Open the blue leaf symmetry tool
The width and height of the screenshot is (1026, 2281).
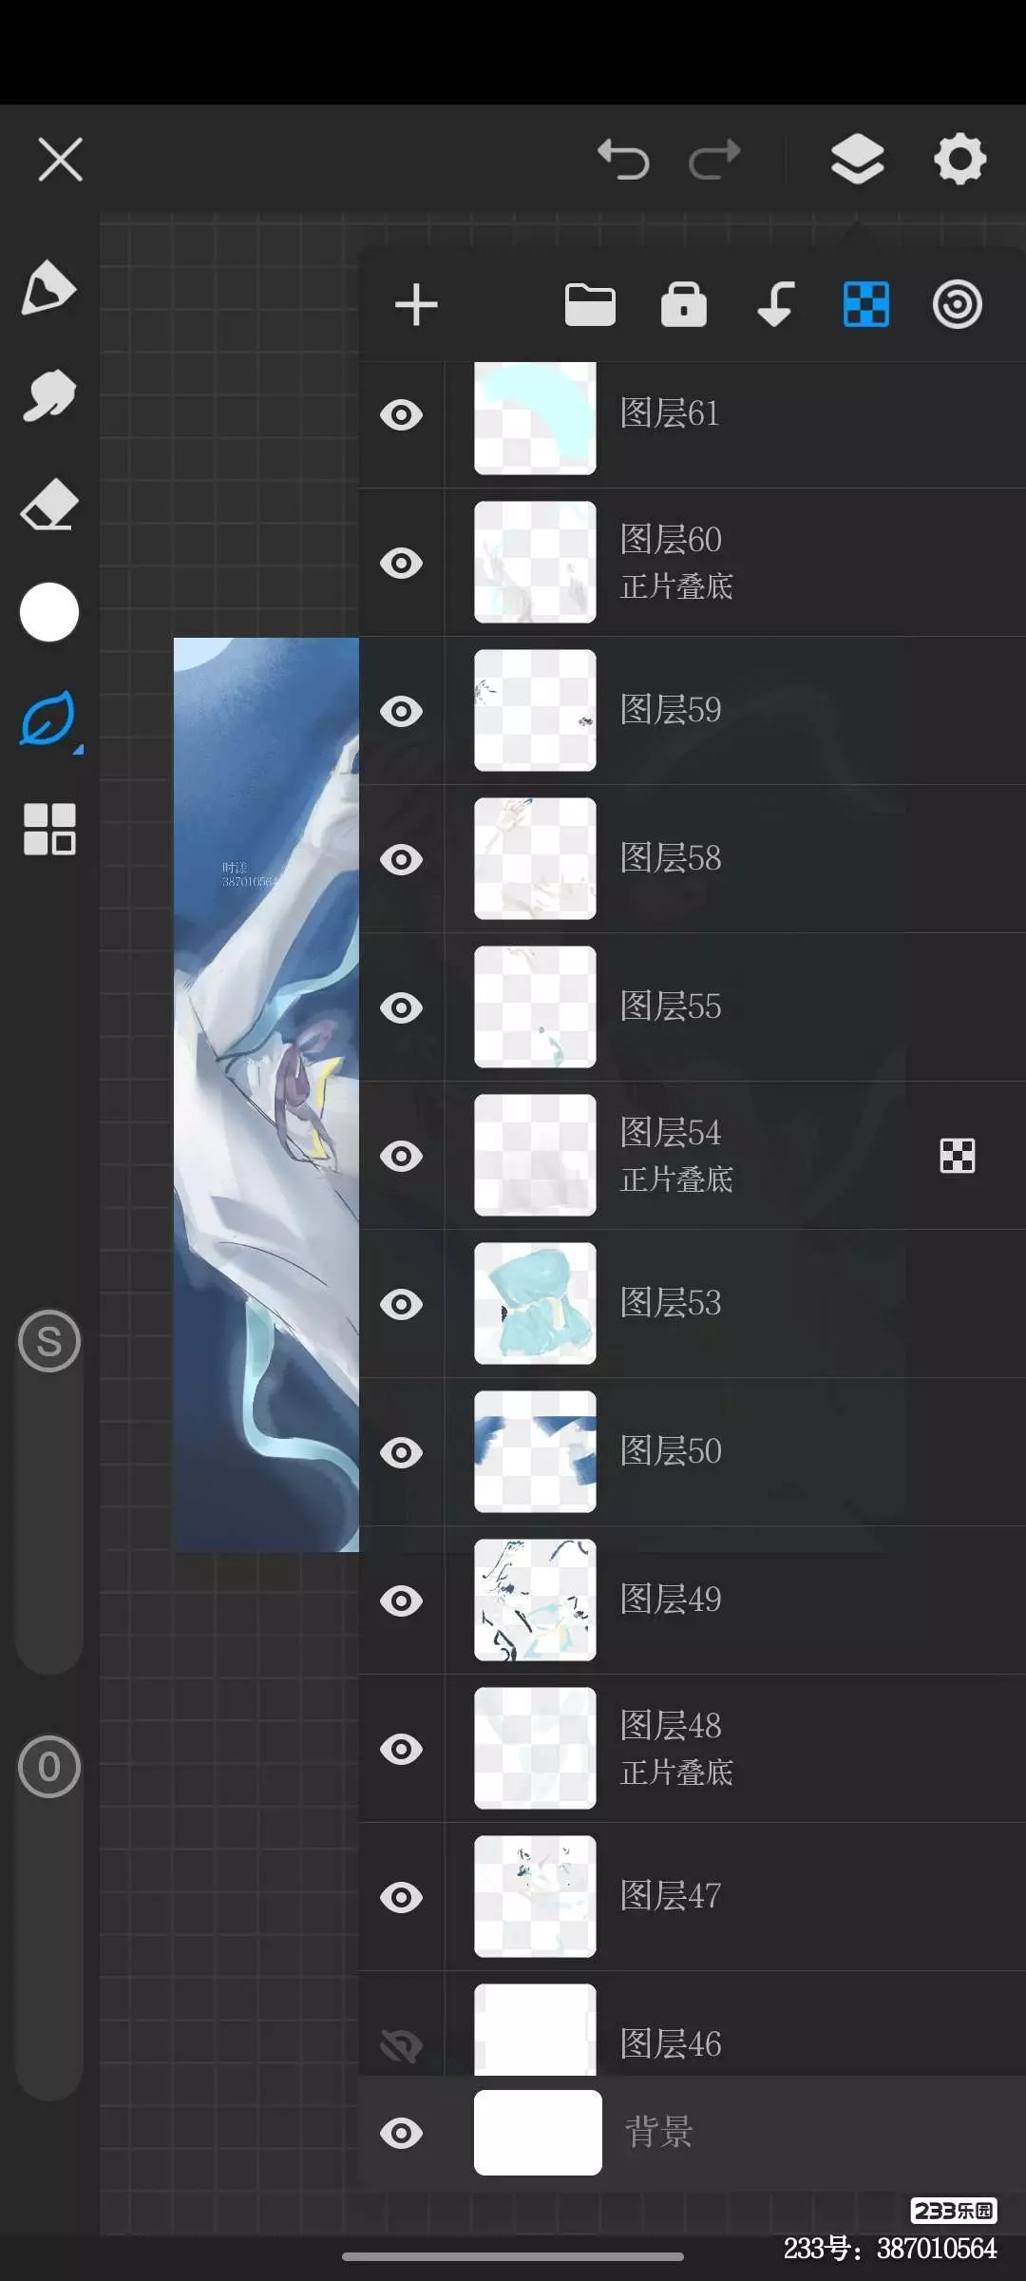click(x=48, y=720)
